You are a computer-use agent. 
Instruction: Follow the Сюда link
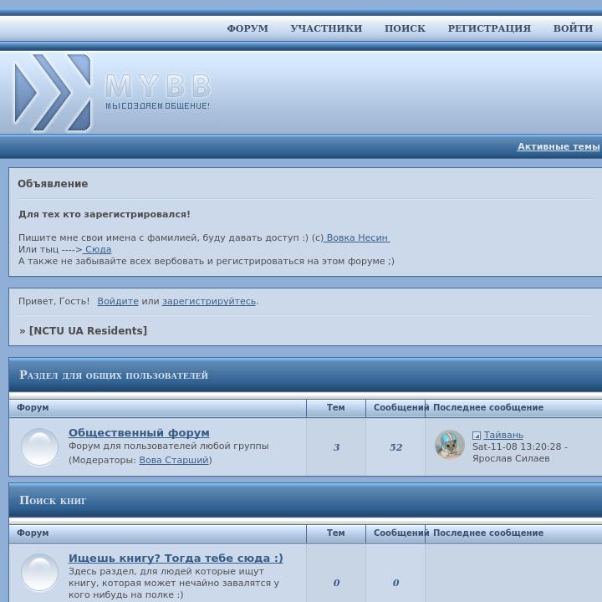(x=97, y=249)
